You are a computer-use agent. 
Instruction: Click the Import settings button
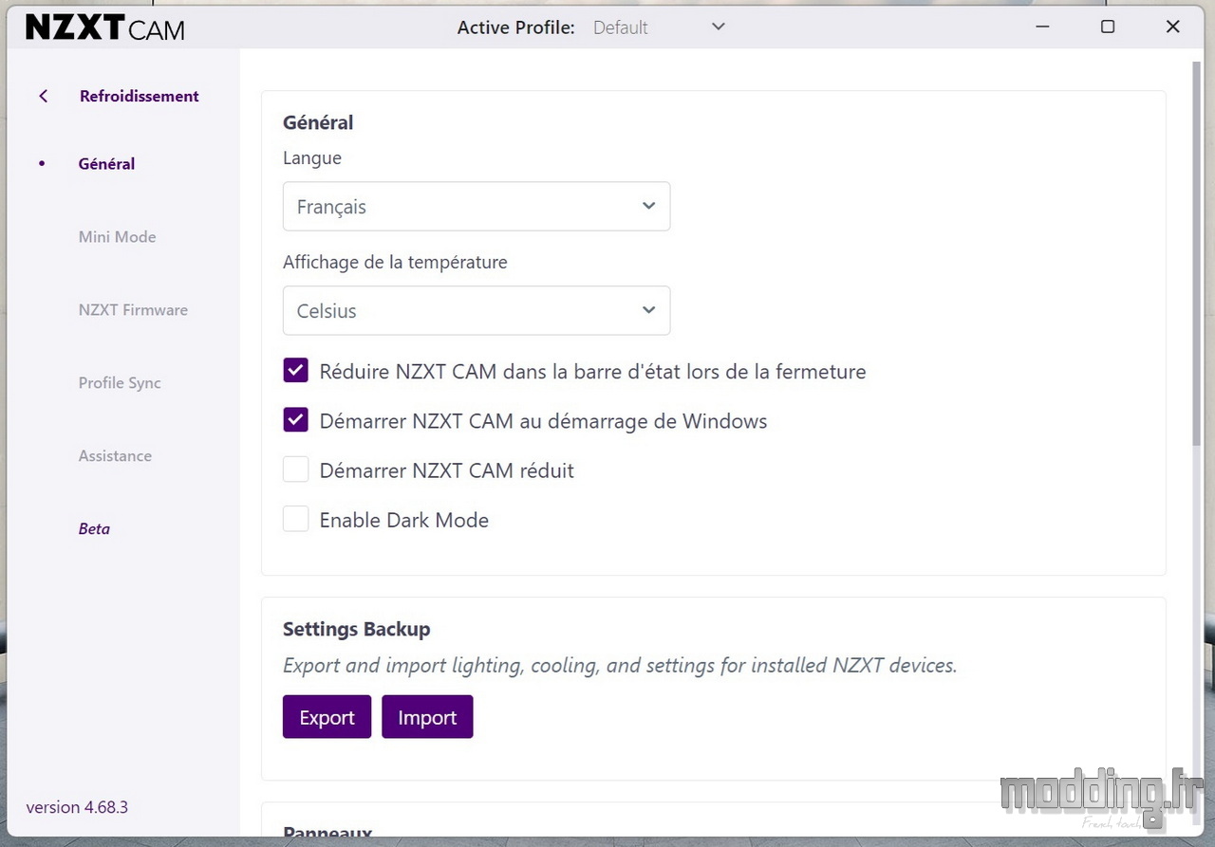[427, 717]
